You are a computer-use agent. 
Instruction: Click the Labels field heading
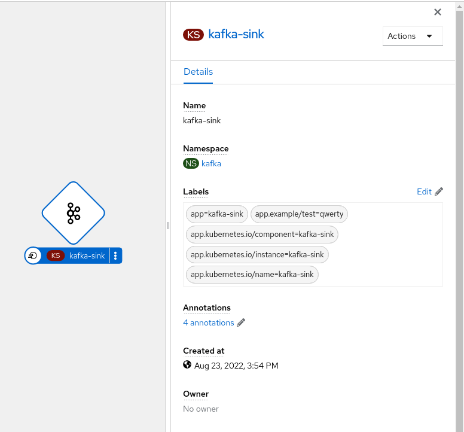196,192
